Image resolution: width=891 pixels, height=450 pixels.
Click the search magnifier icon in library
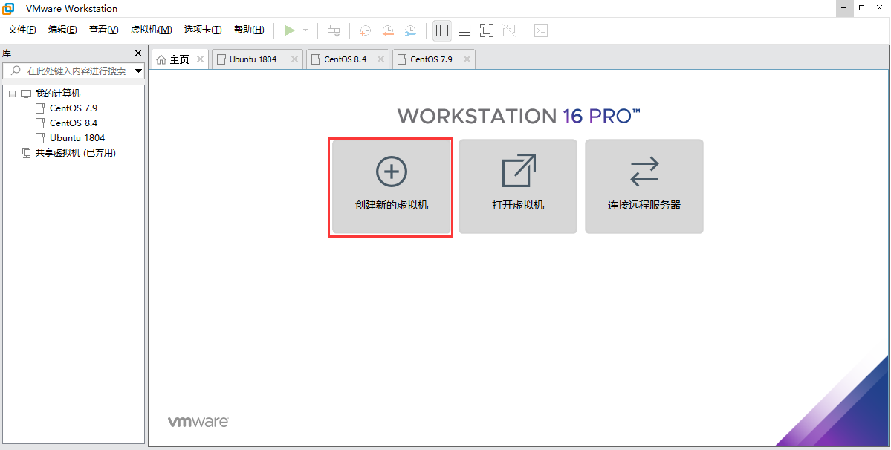tap(16, 71)
